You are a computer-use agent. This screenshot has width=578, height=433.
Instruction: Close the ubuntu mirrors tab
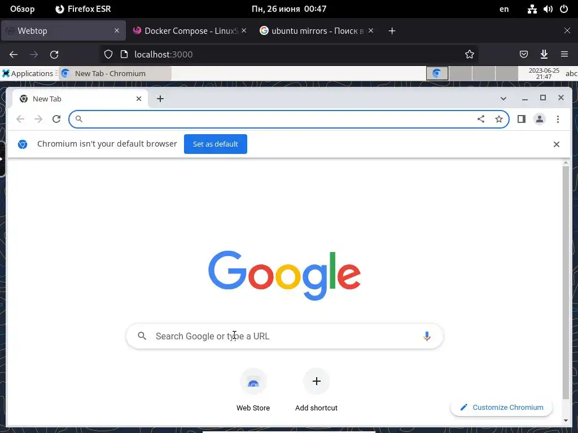coord(371,30)
